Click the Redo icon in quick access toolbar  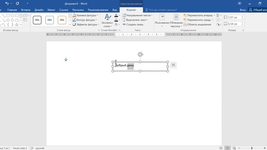click(18, 3)
